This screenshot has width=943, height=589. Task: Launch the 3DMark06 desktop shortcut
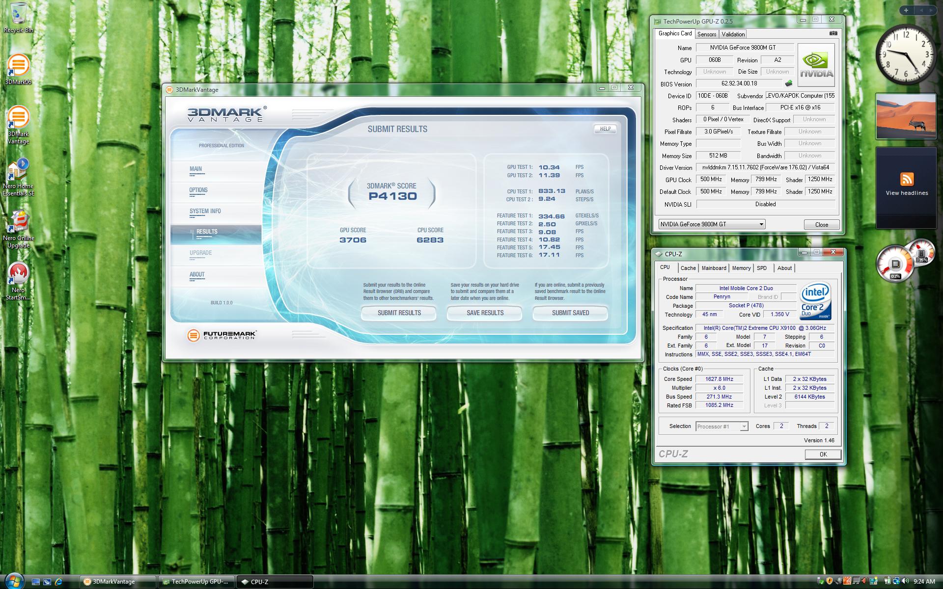click(18, 69)
